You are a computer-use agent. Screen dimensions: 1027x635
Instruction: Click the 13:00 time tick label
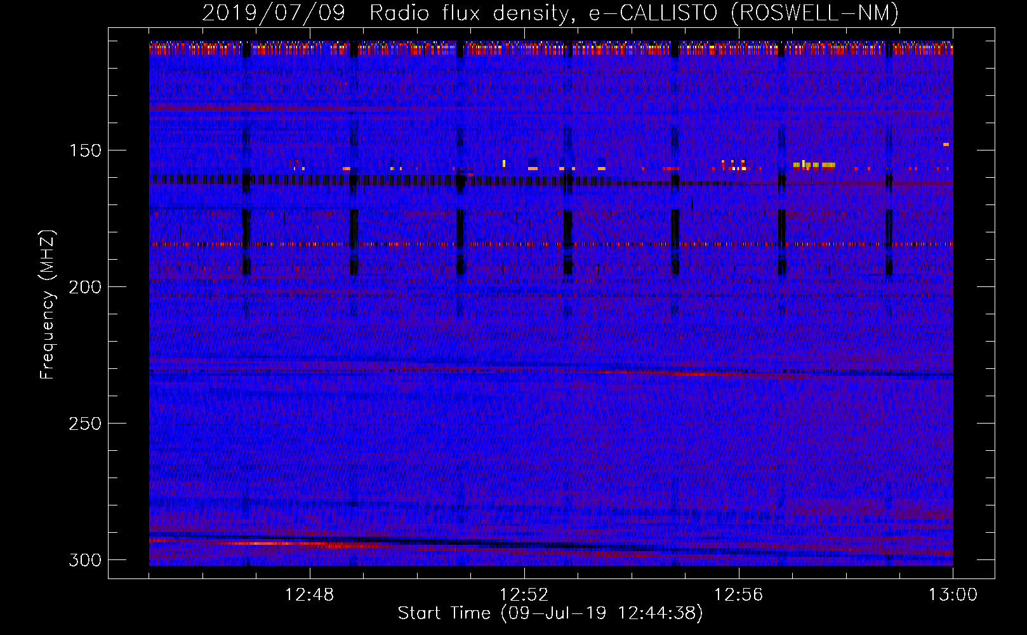pyautogui.click(x=953, y=595)
